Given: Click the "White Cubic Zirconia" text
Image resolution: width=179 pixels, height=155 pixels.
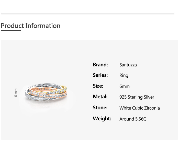Looking at the screenshot, I should pos(139,108).
